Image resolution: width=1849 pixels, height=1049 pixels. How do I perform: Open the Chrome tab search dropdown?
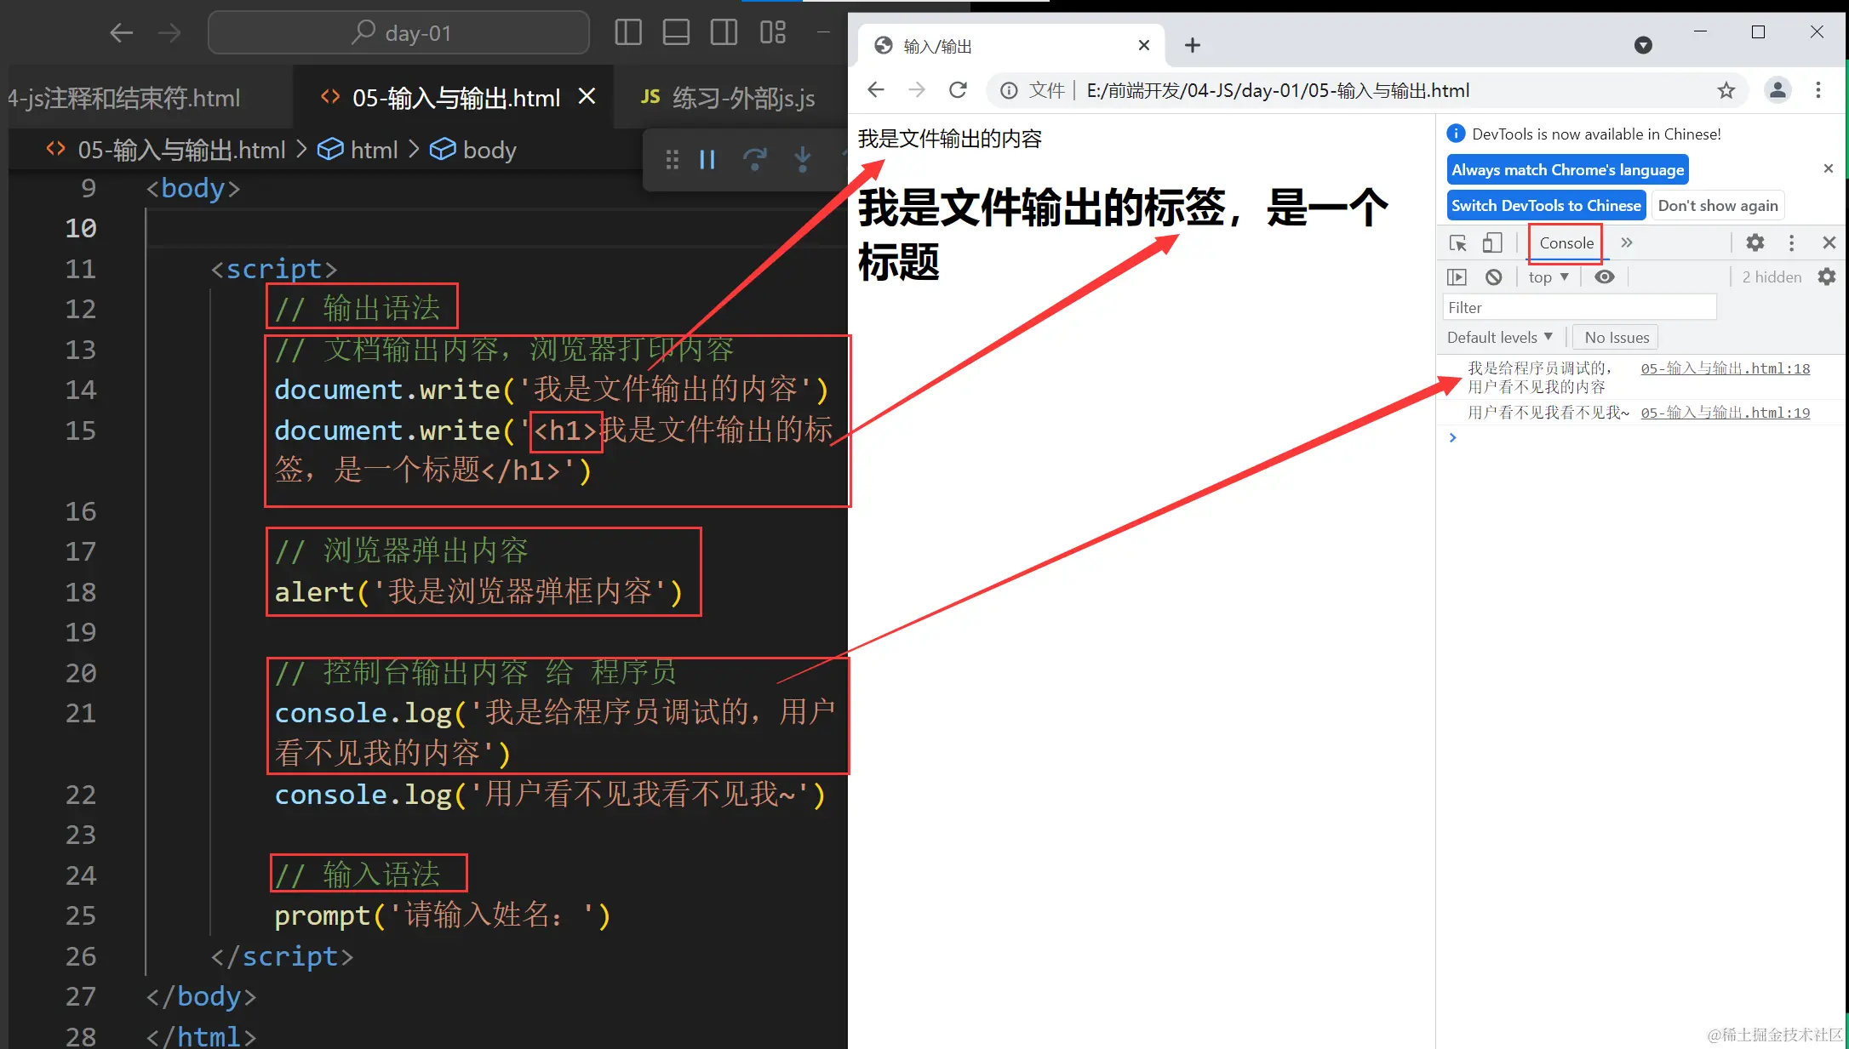[1643, 45]
